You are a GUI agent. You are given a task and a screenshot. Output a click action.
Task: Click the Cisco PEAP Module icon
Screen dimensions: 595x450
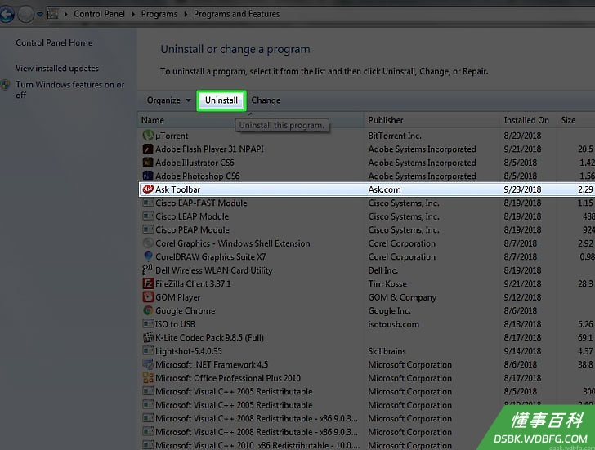pos(148,229)
